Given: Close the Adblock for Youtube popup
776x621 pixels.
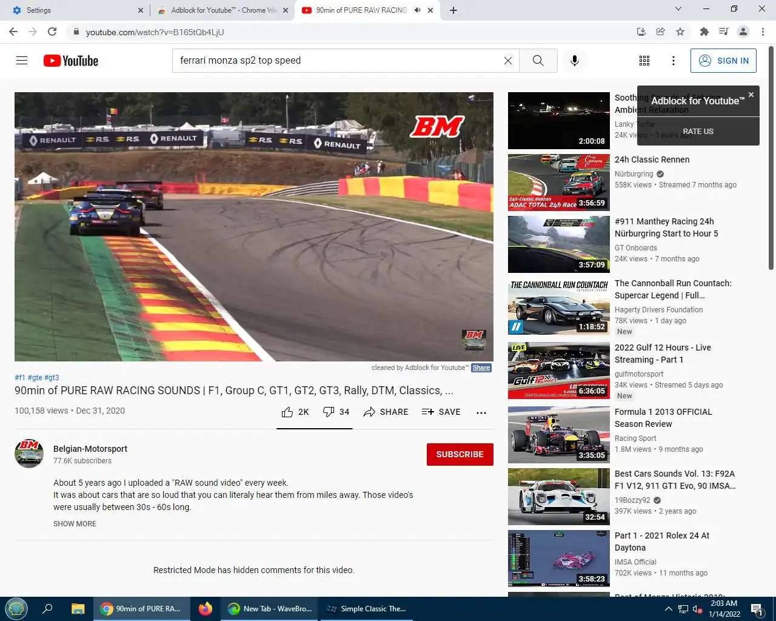Looking at the screenshot, I should pyautogui.click(x=751, y=95).
